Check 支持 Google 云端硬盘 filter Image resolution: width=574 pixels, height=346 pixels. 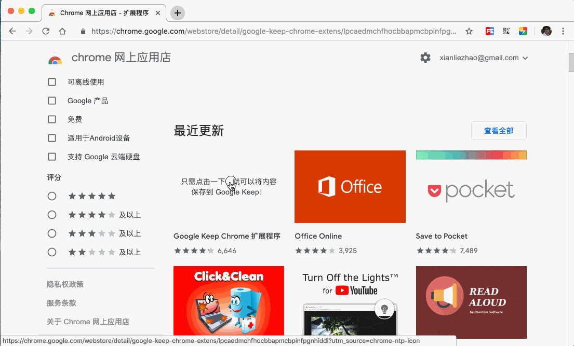(x=52, y=157)
